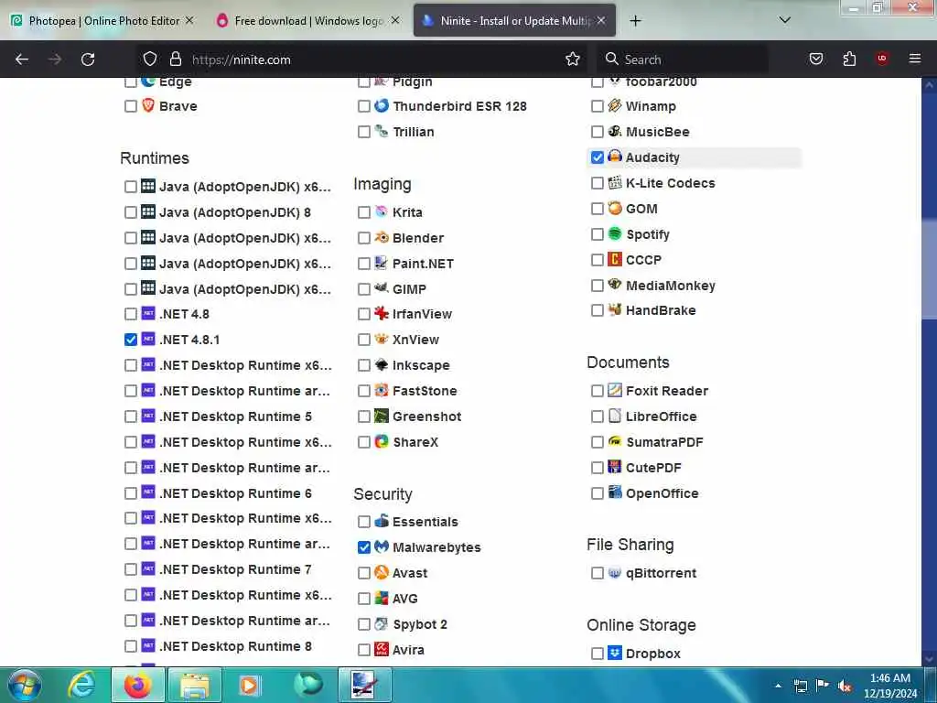The height and width of the screenshot is (703, 937).
Task: Switch to the Free download Windows logo tab
Action: [x=307, y=21]
